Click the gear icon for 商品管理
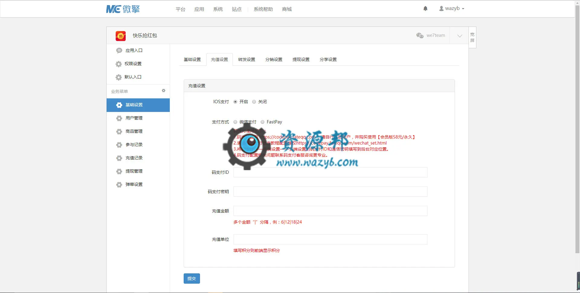Viewport: 580px width, 293px height. [x=119, y=132]
